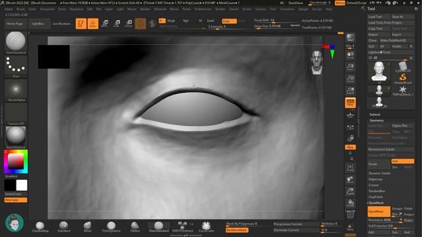Select the Move brush at bottom
The width and height of the screenshot is (422, 237).
click(x=88, y=227)
